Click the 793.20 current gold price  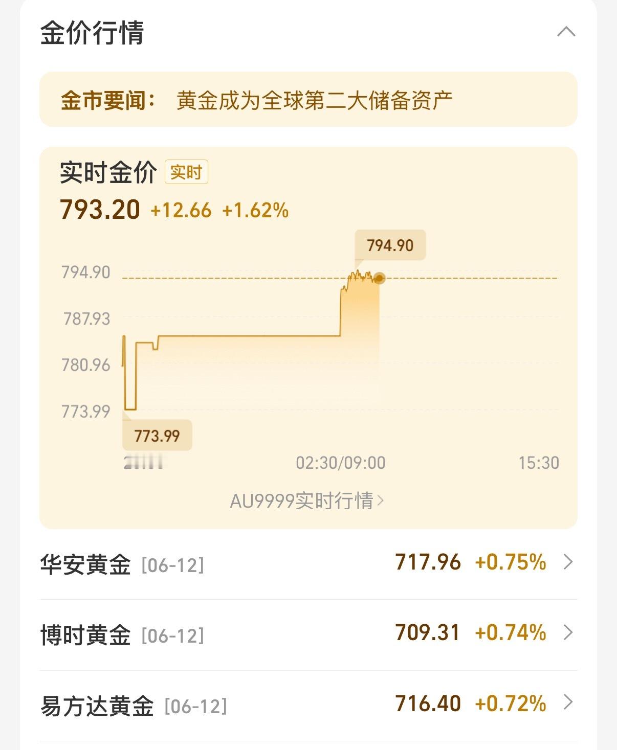click(100, 210)
